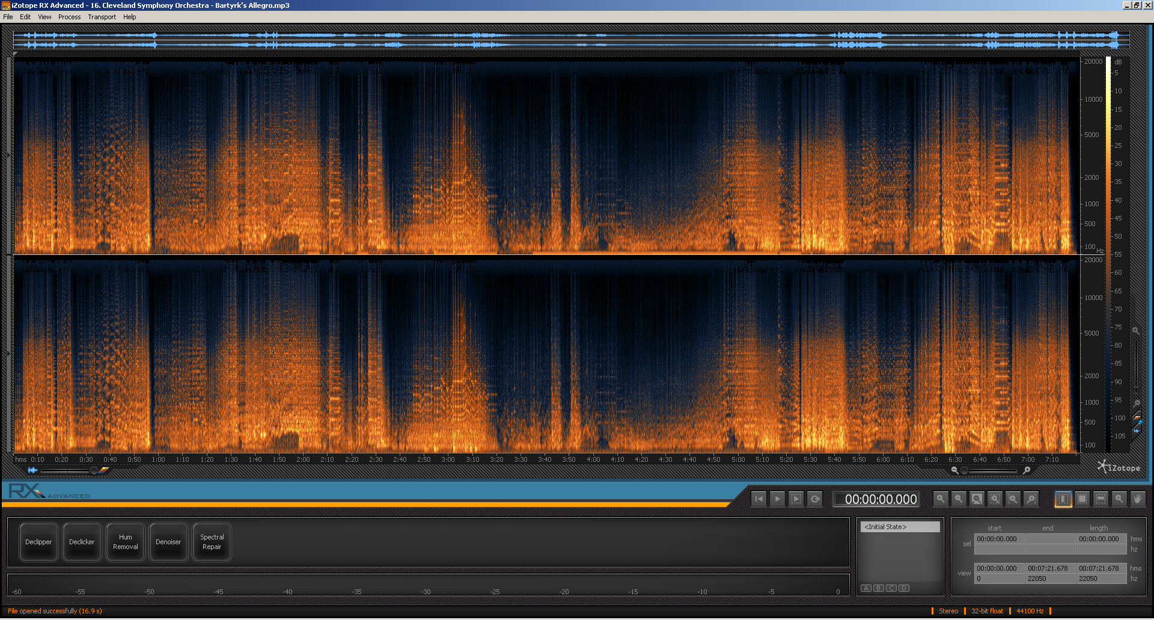Select the Frequency Selection tool
The image size is (1154, 620).
point(1101,499)
